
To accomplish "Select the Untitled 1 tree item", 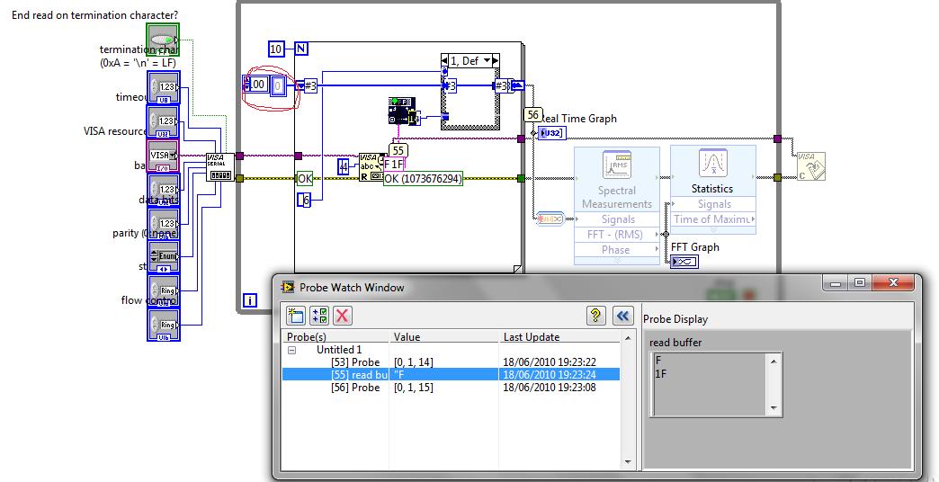I will (339, 350).
